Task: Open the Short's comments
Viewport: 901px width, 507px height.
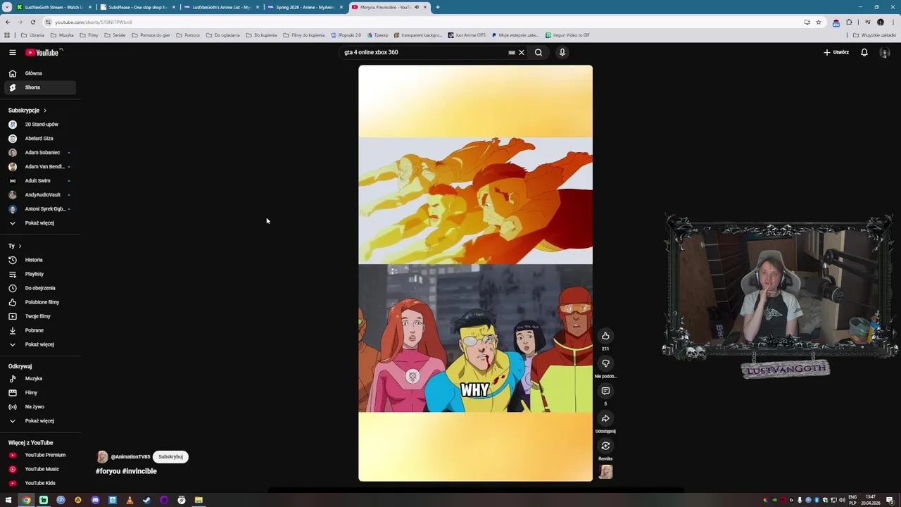Action: point(605,391)
